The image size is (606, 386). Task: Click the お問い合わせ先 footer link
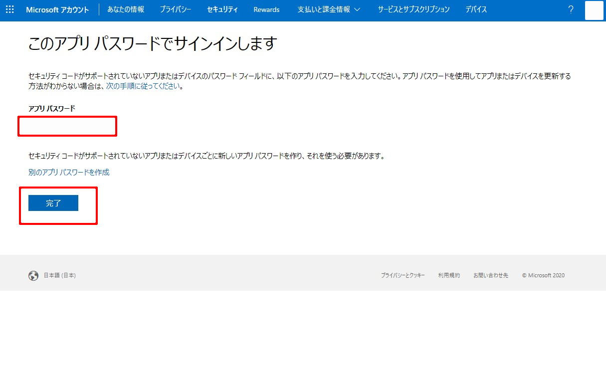click(x=491, y=276)
